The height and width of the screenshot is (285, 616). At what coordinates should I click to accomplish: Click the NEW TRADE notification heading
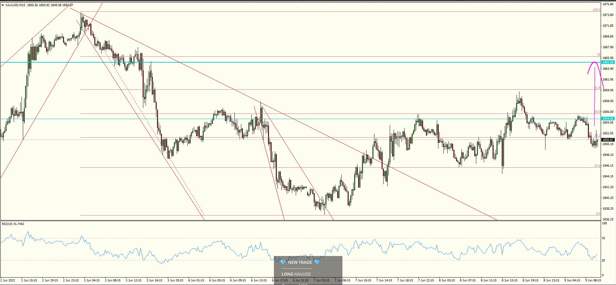(300, 262)
